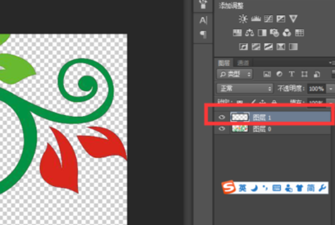Image resolution: width=335 pixels, height=225 pixels.
Task: Add an Exposure adjustment layer
Action: tap(281, 19)
